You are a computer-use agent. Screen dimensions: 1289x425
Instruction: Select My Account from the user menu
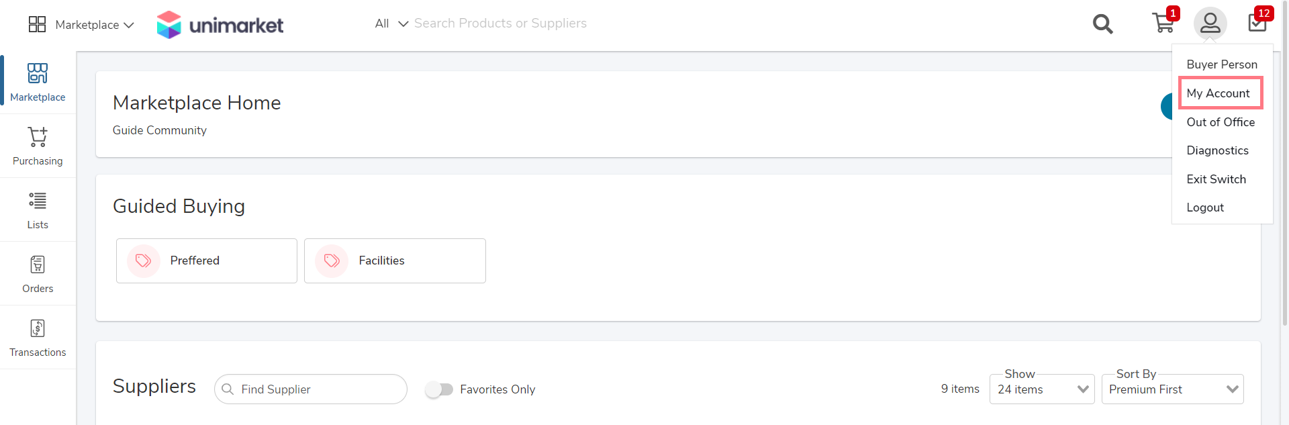[x=1218, y=93]
